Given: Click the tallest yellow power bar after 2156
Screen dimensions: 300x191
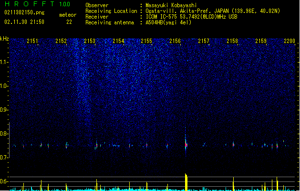Looking at the screenshot, I should click(x=186, y=182).
